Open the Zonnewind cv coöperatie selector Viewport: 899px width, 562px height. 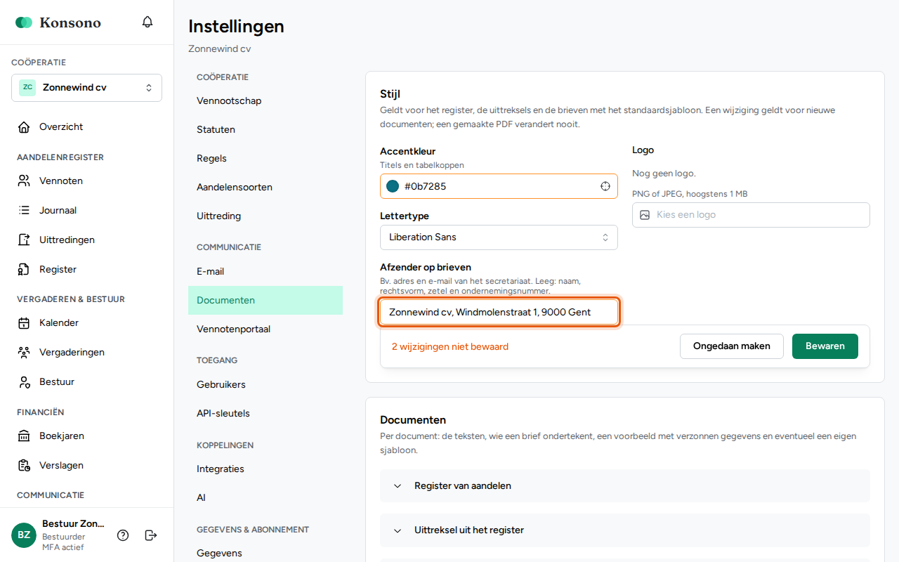pos(86,88)
